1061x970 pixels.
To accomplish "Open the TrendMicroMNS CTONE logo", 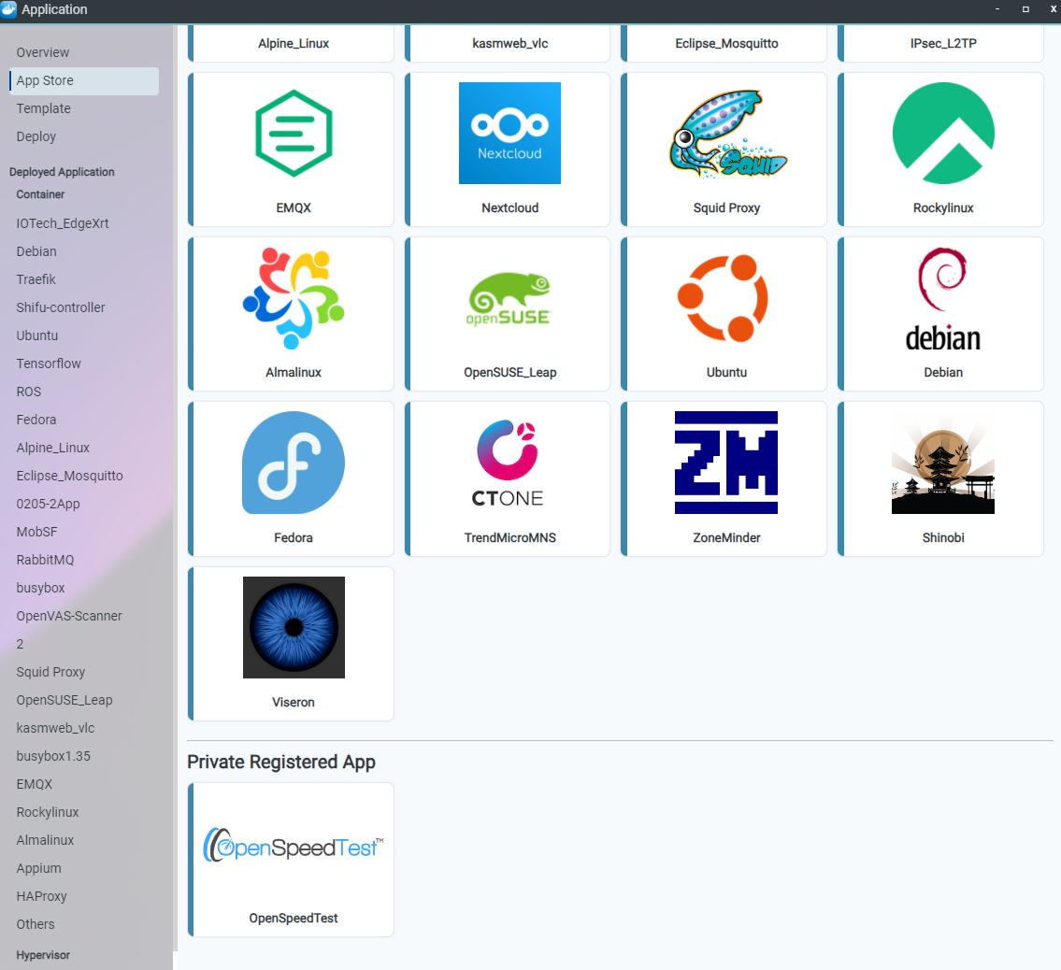I will pos(509,463).
